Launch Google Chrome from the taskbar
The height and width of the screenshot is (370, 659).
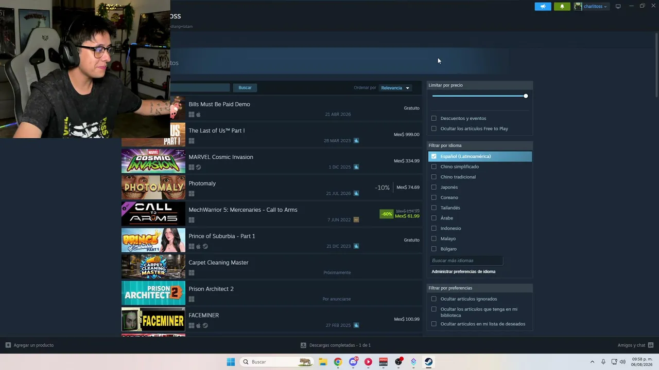point(338,362)
